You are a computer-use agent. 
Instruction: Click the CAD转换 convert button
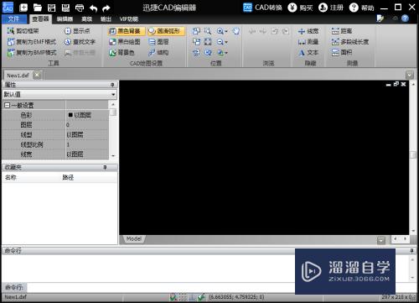[262, 8]
